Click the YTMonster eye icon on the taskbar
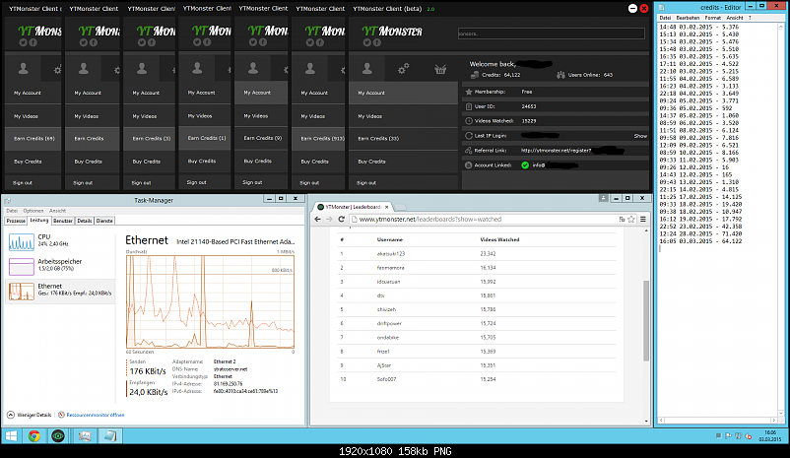This screenshot has height=458, width=790. point(58,435)
